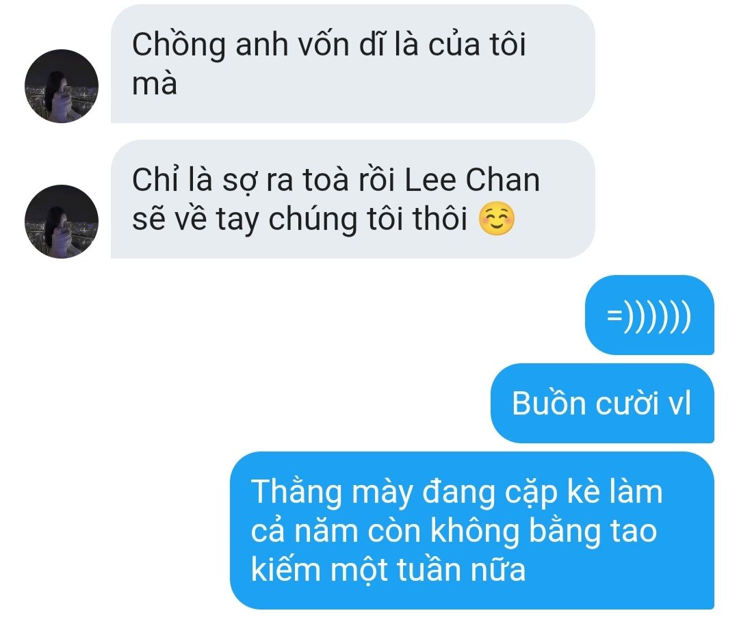The height and width of the screenshot is (617, 739).
Task: Click the word "mà" on the first bubble's second line
Action: point(154,84)
